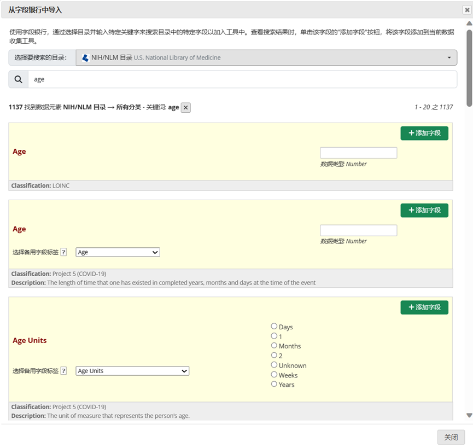This screenshot has width=473, height=448.
Task: Add the LOINC Age field
Action: point(424,133)
